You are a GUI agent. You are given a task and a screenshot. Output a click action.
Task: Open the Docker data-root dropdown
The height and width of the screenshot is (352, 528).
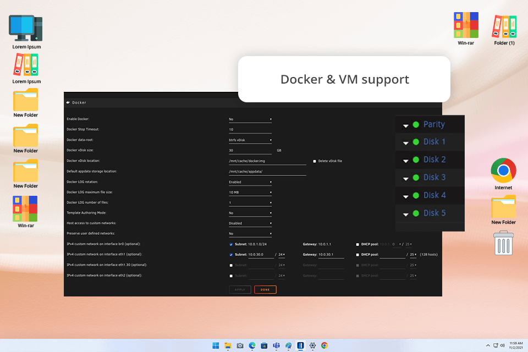click(x=250, y=140)
